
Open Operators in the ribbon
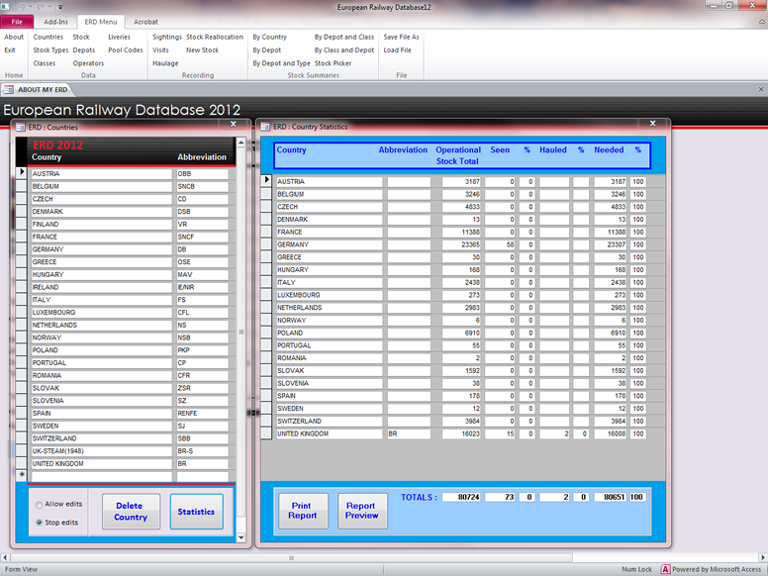tap(88, 63)
